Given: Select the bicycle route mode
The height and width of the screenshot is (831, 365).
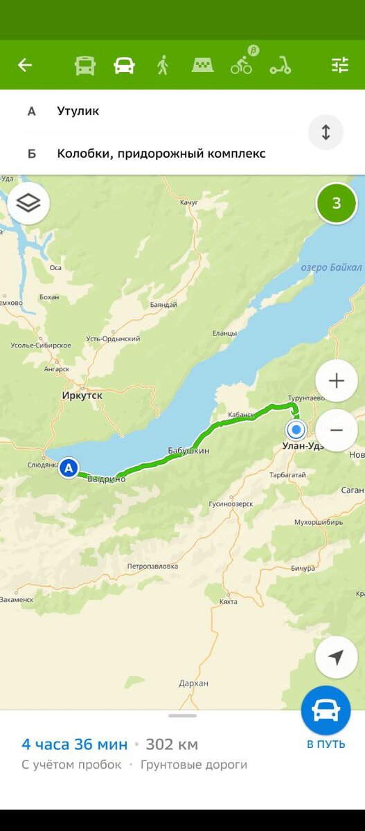Looking at the screenshot, I should (x=243, y=62).
